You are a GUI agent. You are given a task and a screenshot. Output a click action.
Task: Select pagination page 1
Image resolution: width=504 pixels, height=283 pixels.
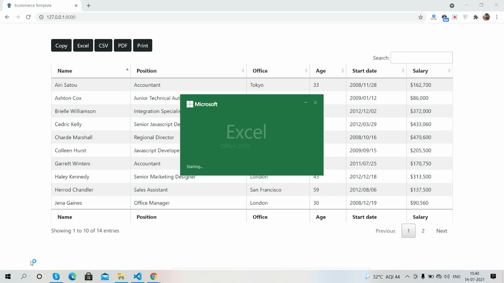click(408, 231)
